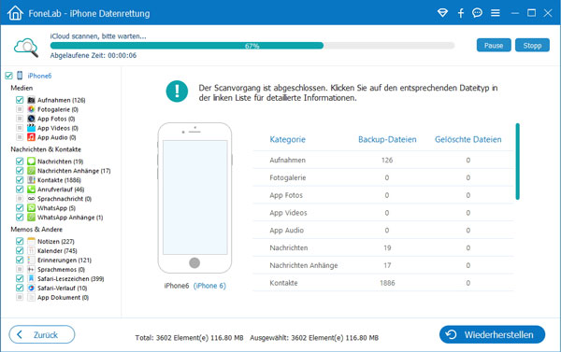The width and height of the screenshot is (561, 352).
Task: Click the iPhone6 device icon in sidebar
Action: pyautogui.click(x=20, y=76)
